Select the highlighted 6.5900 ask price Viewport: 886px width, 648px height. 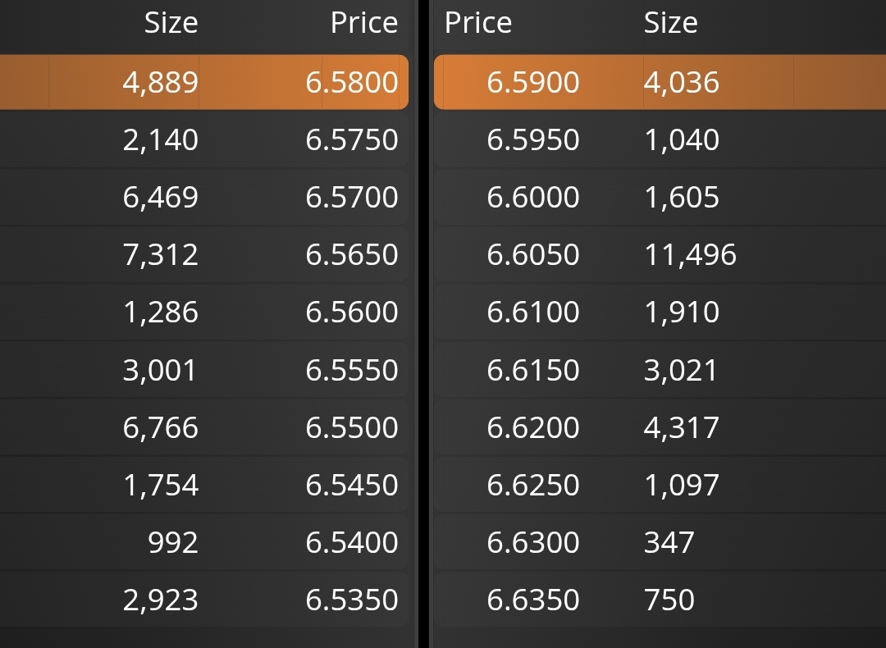533,83
